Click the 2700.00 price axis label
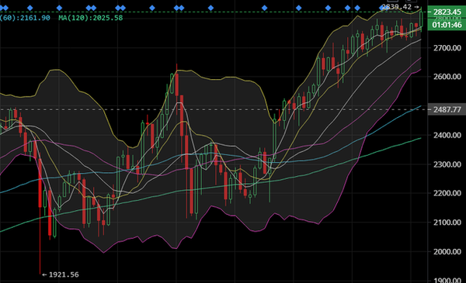The image size is (466, 283). (x=447, y=48)
